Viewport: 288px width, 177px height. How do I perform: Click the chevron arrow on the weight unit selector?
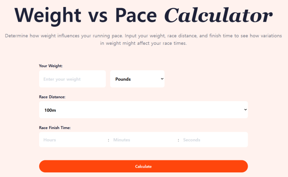(x=162, y=79)
